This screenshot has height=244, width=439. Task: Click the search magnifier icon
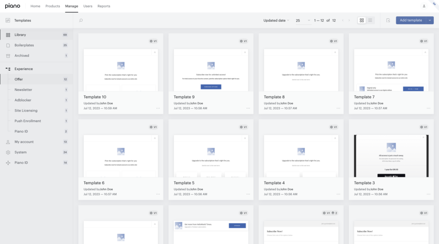81,21
